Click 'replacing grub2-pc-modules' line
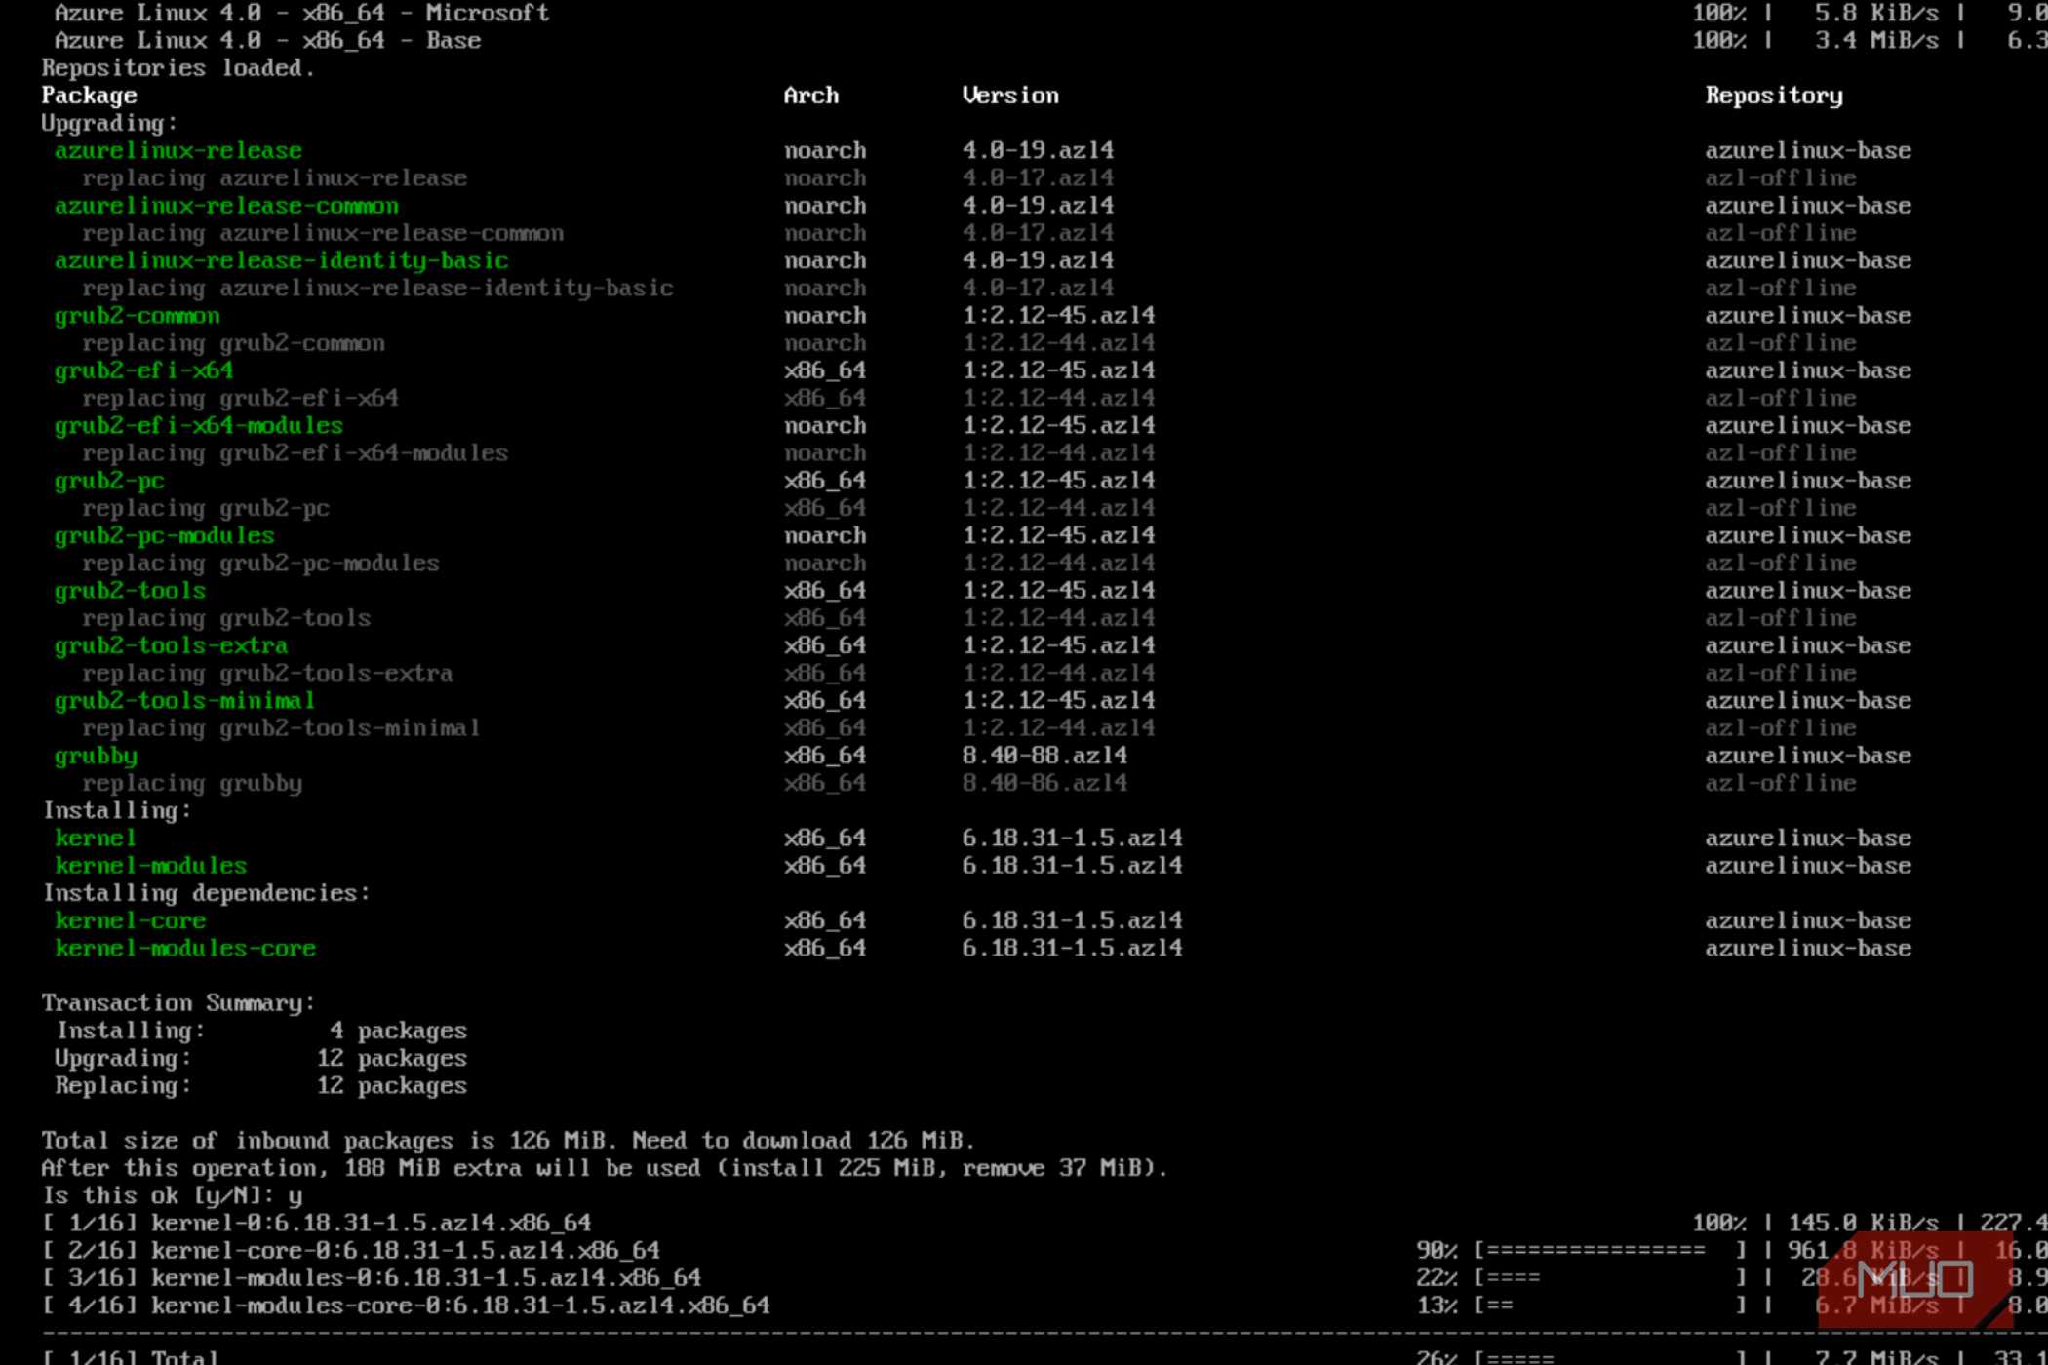 click(x=260, y=564)
